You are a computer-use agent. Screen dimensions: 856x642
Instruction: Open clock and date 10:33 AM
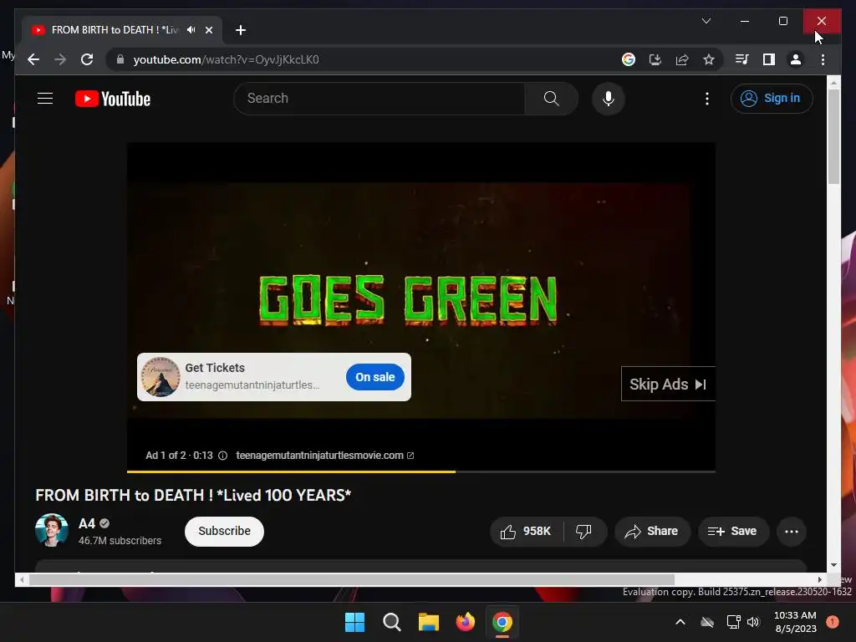(795, 622)
